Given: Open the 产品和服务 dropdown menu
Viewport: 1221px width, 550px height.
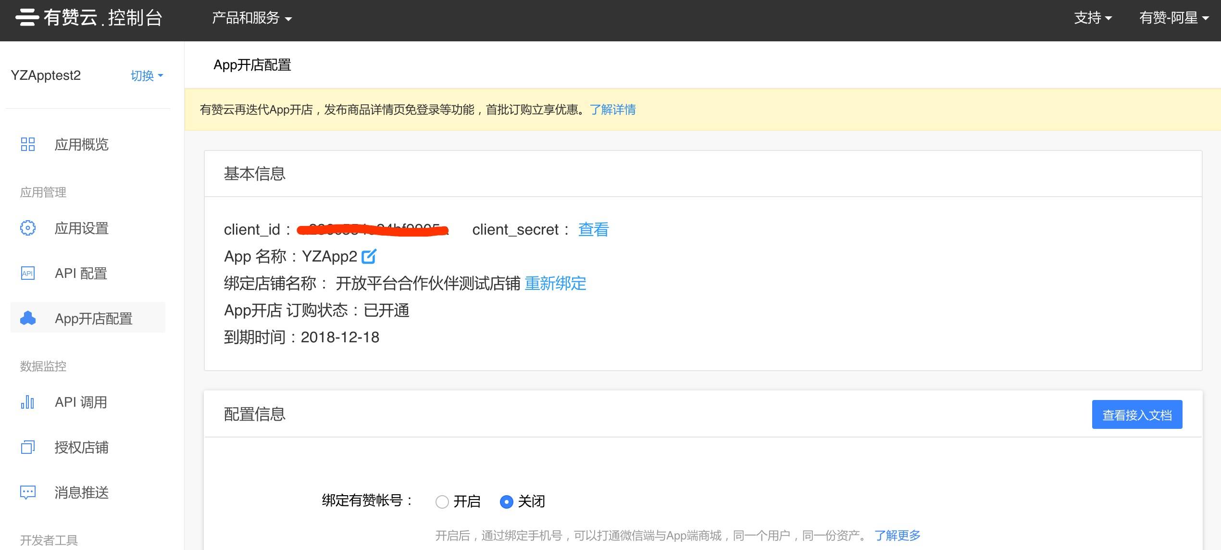Looking at the screenshot, I should (x=252, y=18).
